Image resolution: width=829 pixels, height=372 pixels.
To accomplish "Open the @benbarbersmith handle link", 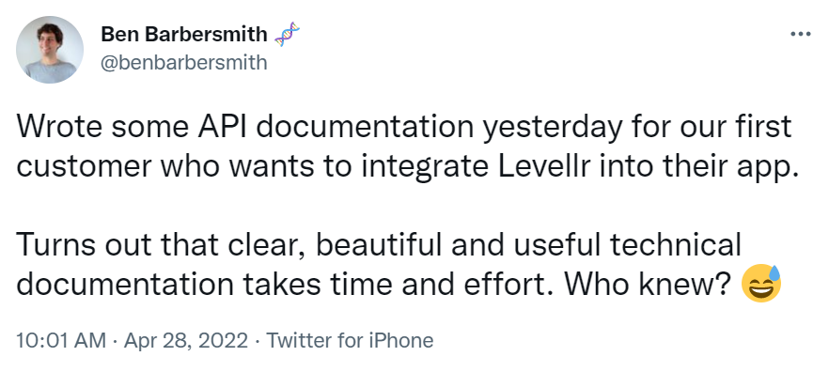I will tap(184, 63).
